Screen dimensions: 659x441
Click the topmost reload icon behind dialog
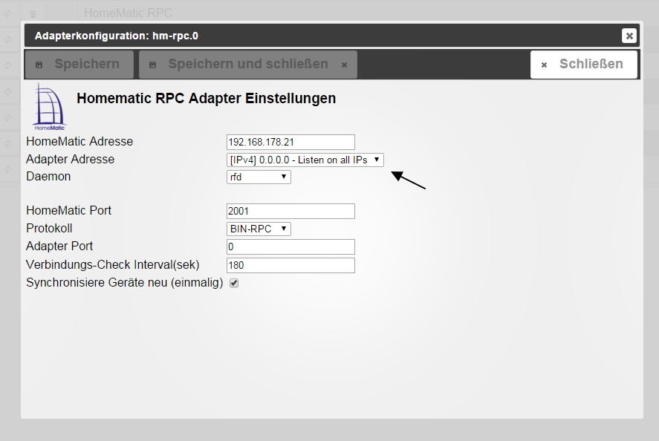point(8,14)
